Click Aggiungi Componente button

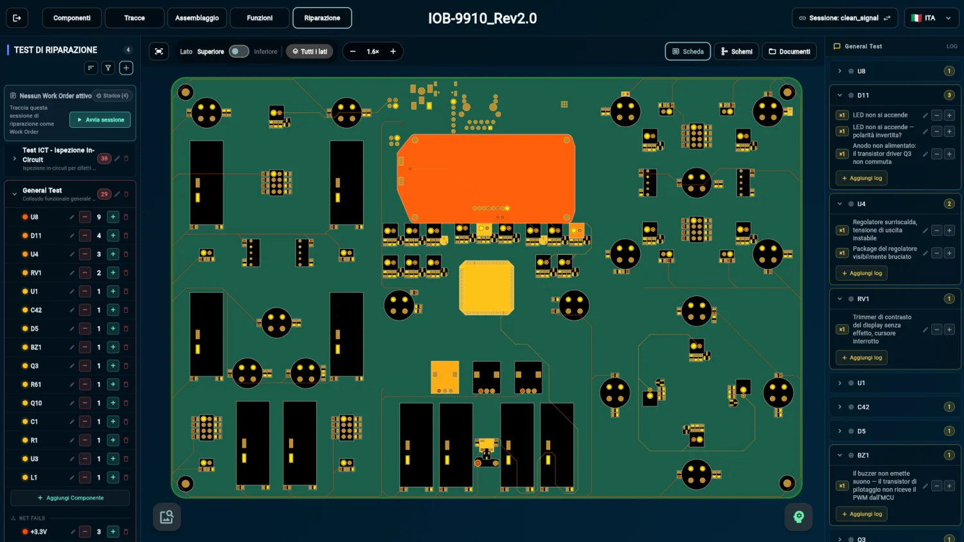click(70, 498)
